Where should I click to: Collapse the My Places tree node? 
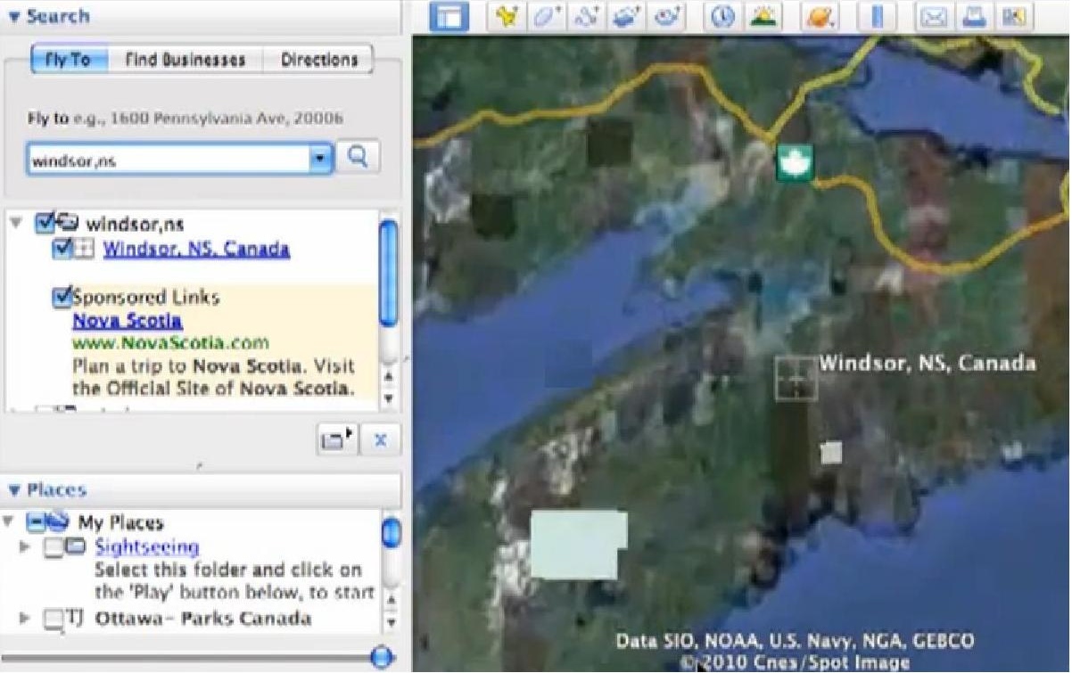click(x=9, y=521)
